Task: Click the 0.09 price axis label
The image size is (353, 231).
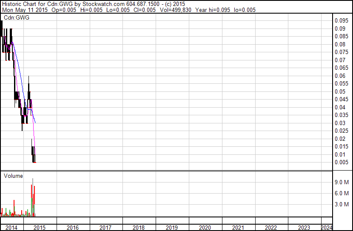Action: (x=340, y=29)
